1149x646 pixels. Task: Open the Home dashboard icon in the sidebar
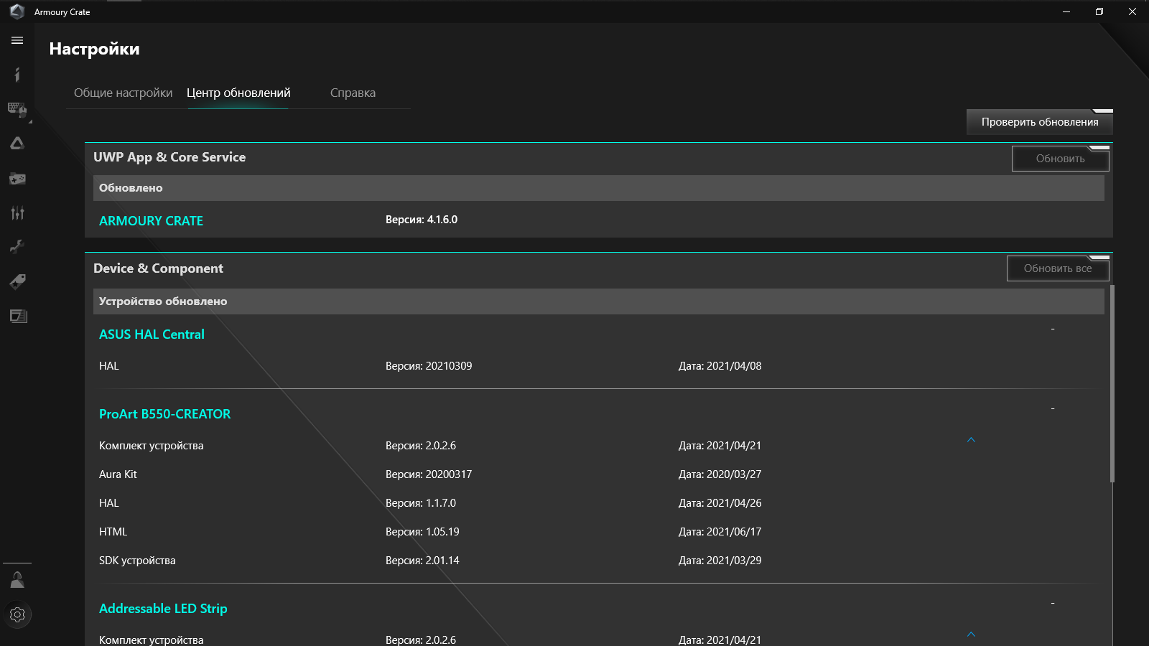17,75
